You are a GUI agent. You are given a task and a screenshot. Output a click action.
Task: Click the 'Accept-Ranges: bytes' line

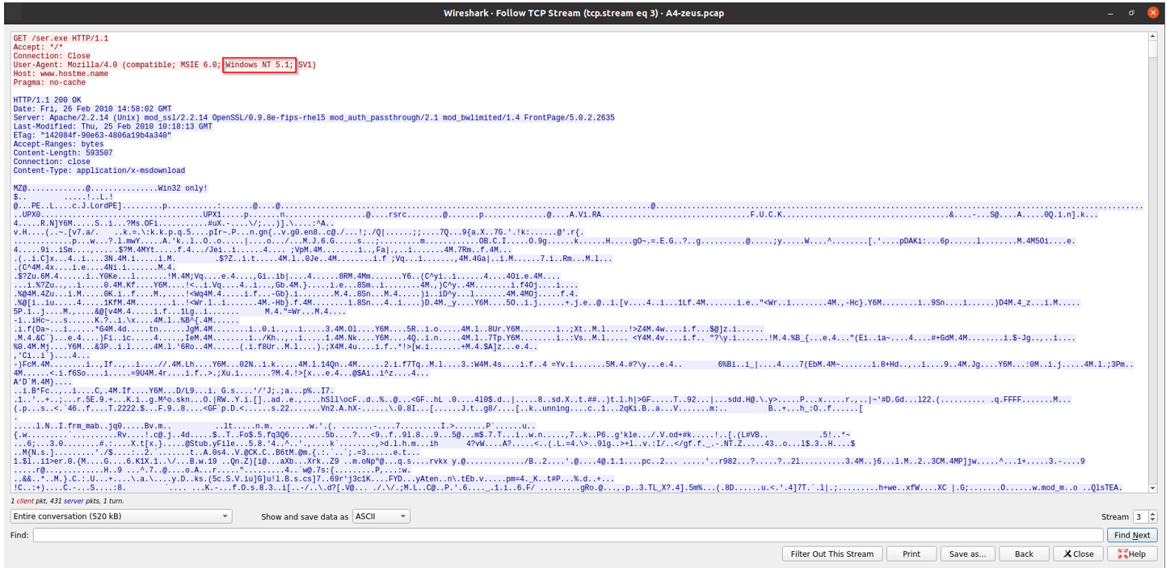pos(58,144)
